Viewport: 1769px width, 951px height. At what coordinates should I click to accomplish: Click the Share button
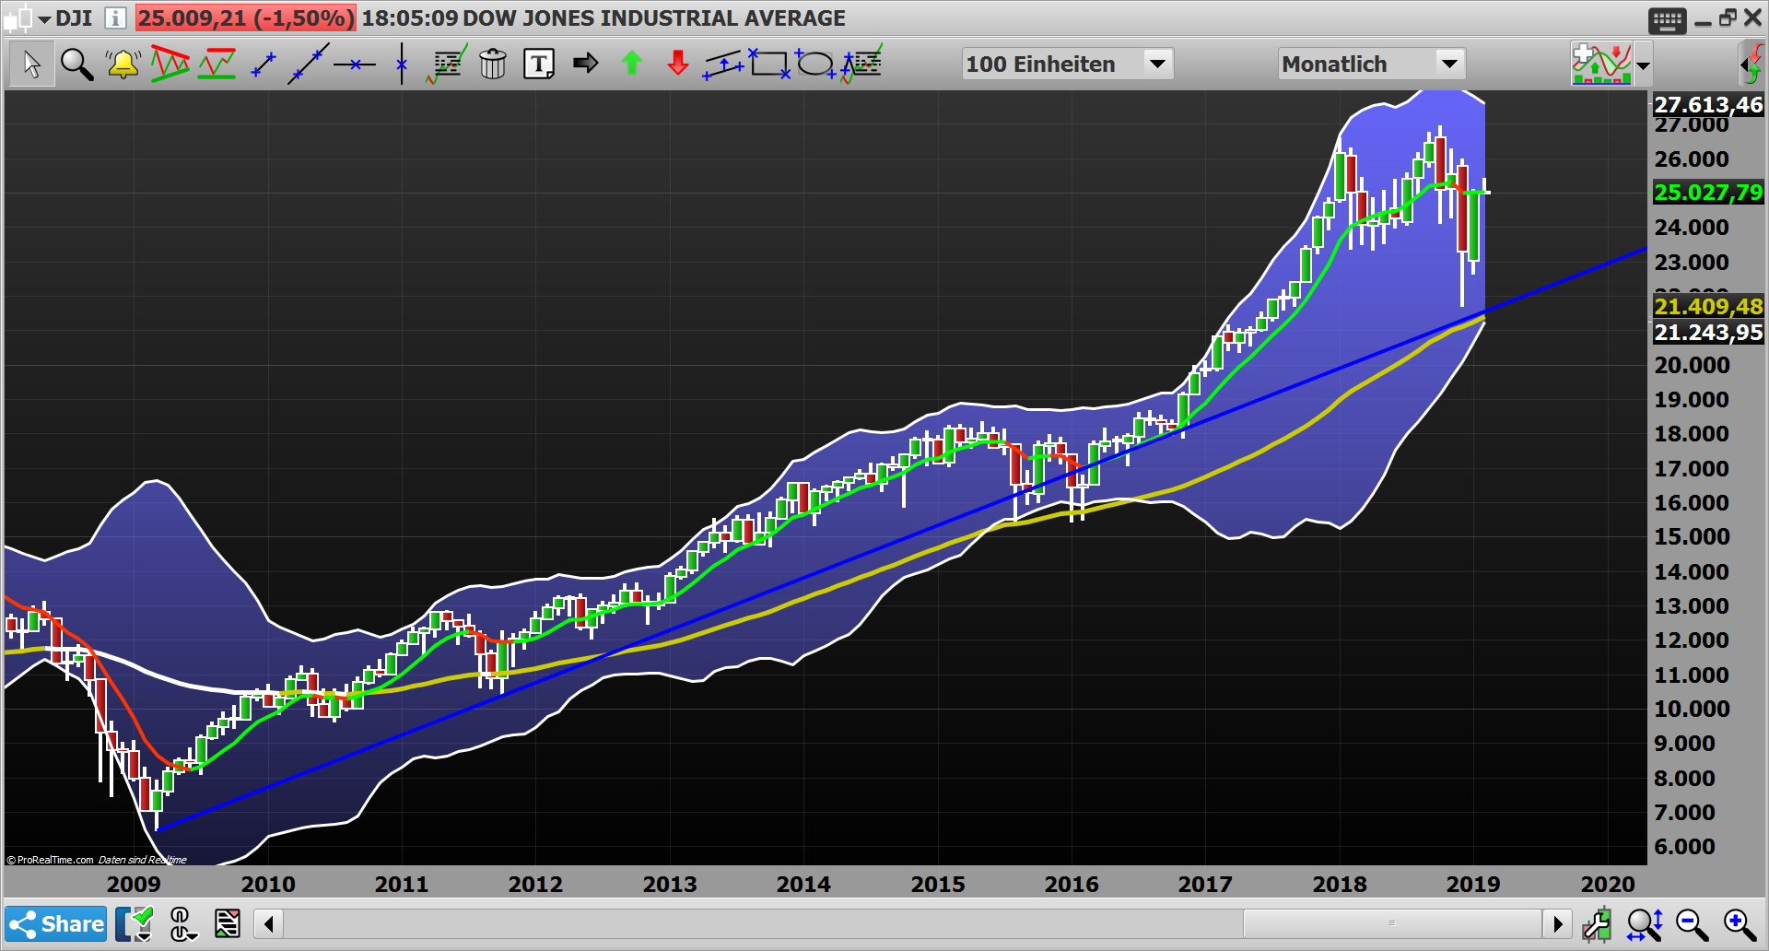pyautogui.click(x=56, y=924)
